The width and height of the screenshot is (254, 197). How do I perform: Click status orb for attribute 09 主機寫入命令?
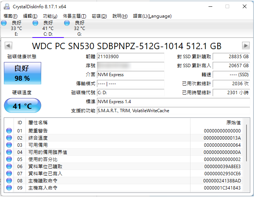tap(9, 188)
